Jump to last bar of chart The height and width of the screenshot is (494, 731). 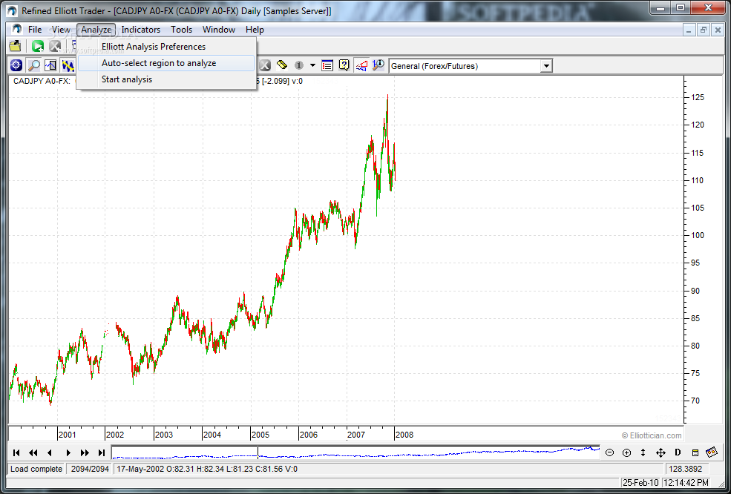101,452
